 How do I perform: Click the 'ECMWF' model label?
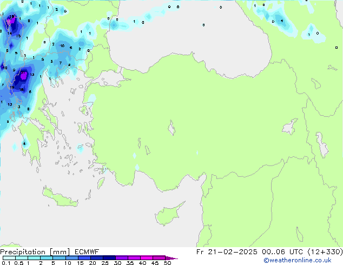87,252
